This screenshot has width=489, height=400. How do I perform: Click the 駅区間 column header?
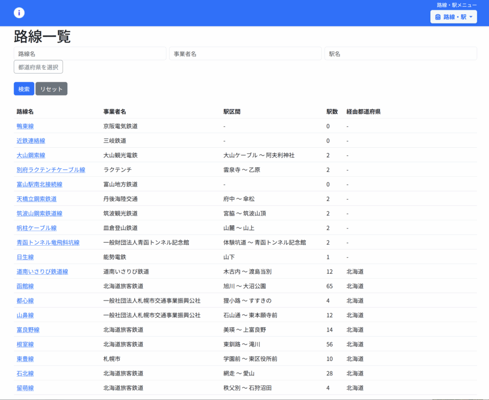232,112
